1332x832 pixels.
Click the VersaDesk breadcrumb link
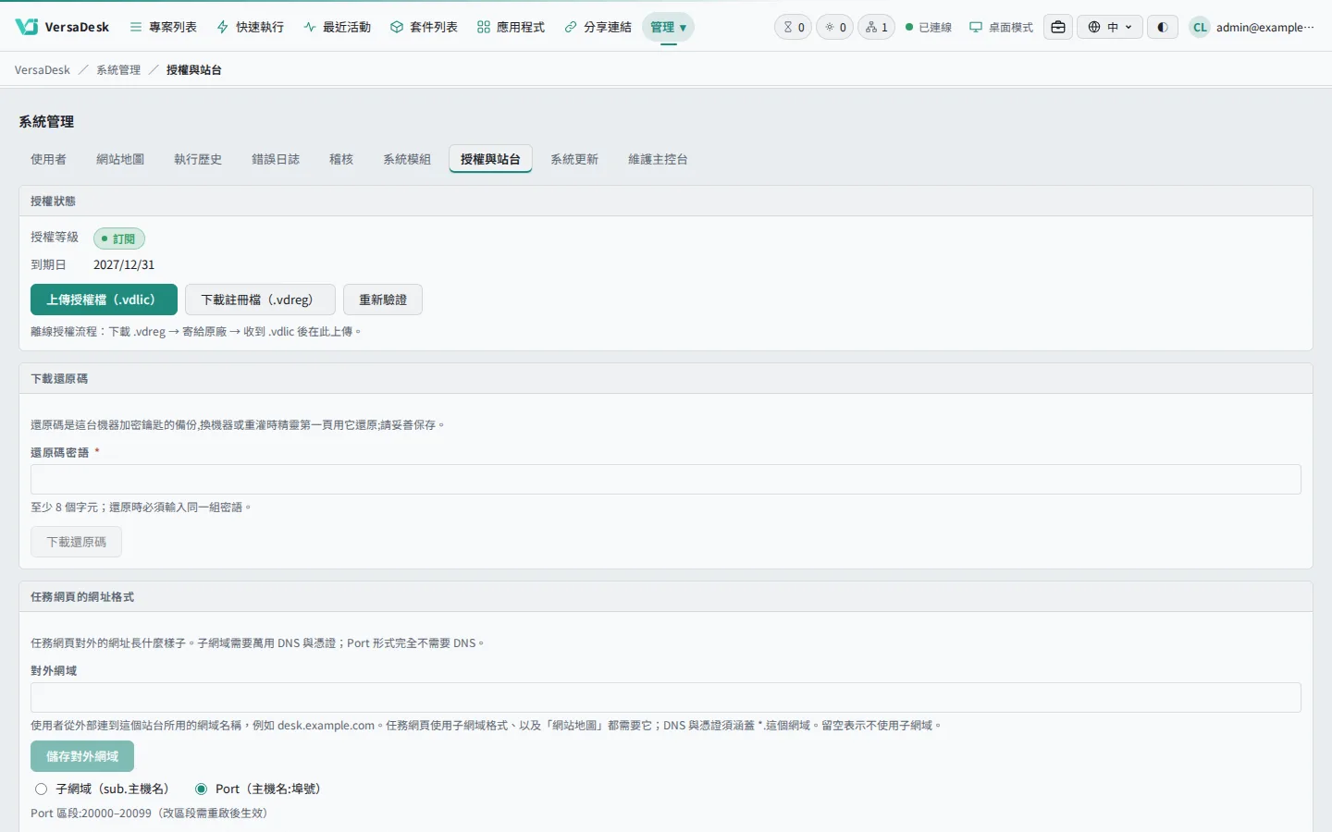(43, 69)
